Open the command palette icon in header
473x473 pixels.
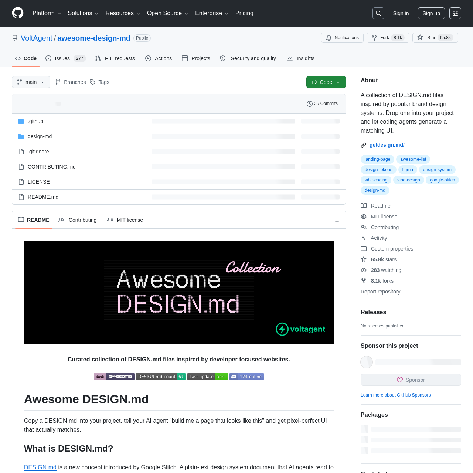(x=455, y=13)
